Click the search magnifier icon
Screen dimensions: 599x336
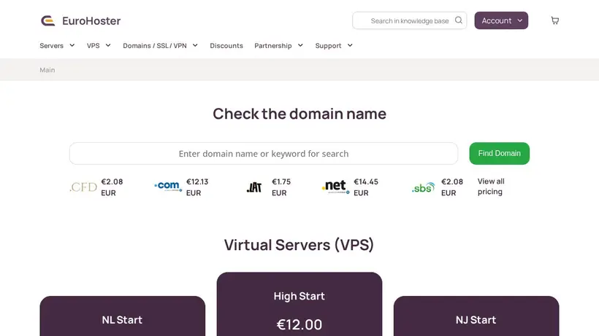pyautogui.click(x=459, y=20)
